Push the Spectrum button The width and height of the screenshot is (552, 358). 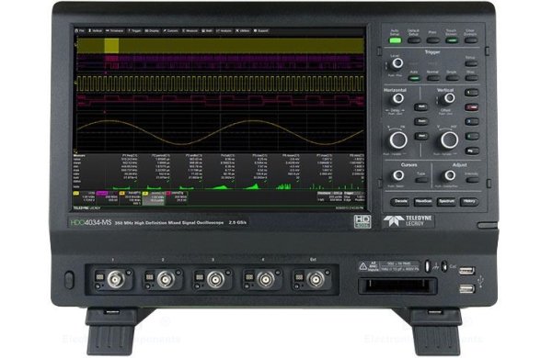(x=446, y=202)
